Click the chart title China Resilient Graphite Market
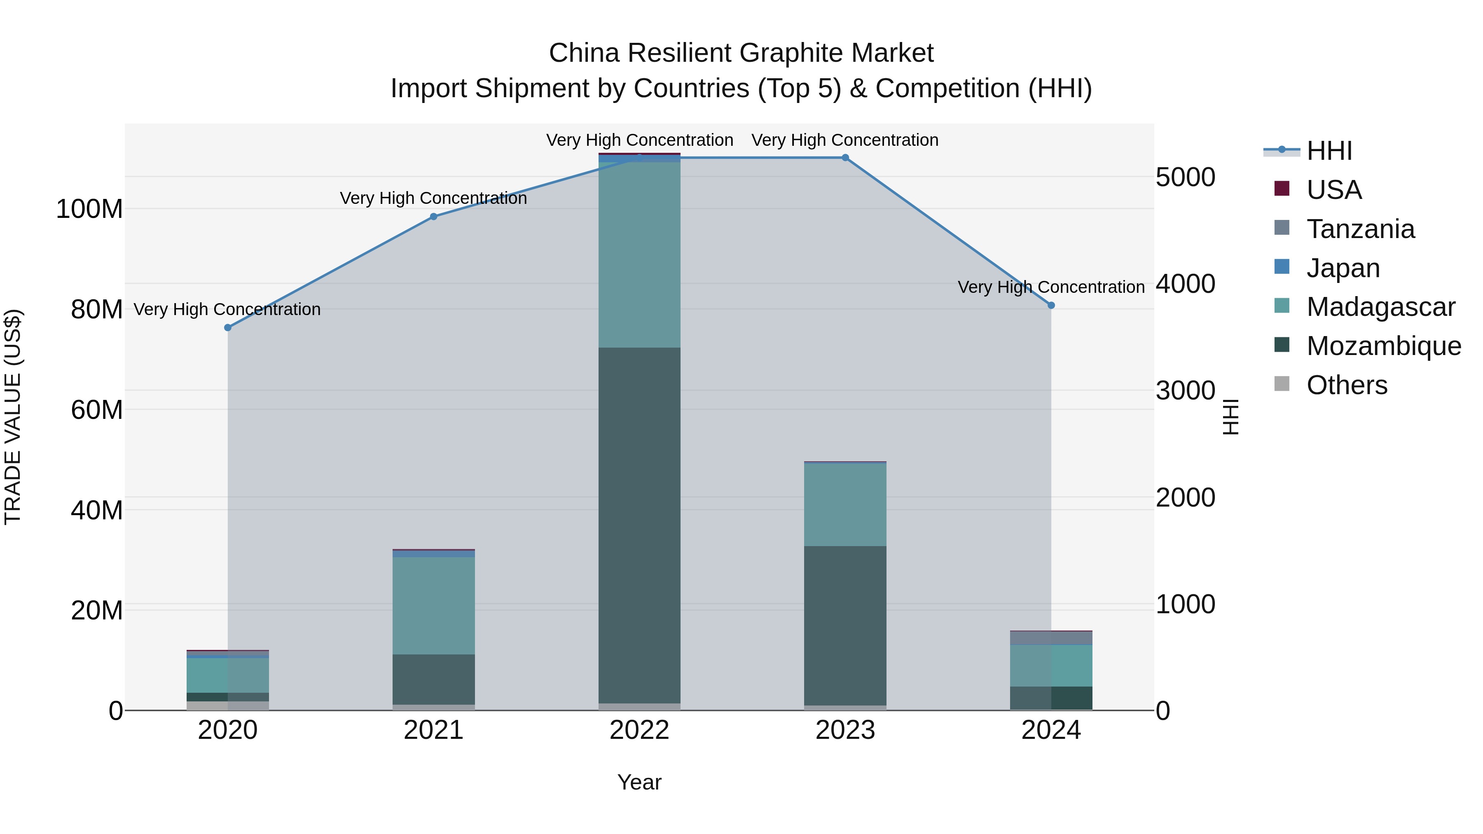Image resolution: width=1483 pixels, height=834 pixels. [741, 53]
